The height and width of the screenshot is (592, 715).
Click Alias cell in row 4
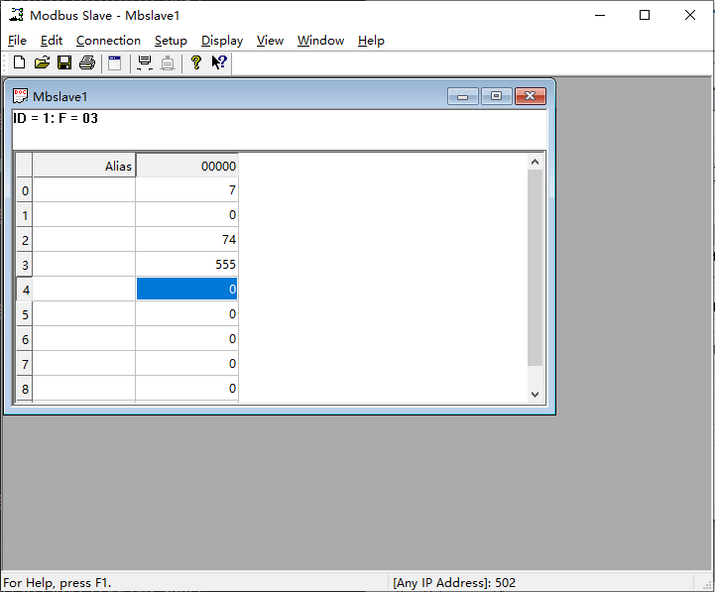tap(84, 289)
